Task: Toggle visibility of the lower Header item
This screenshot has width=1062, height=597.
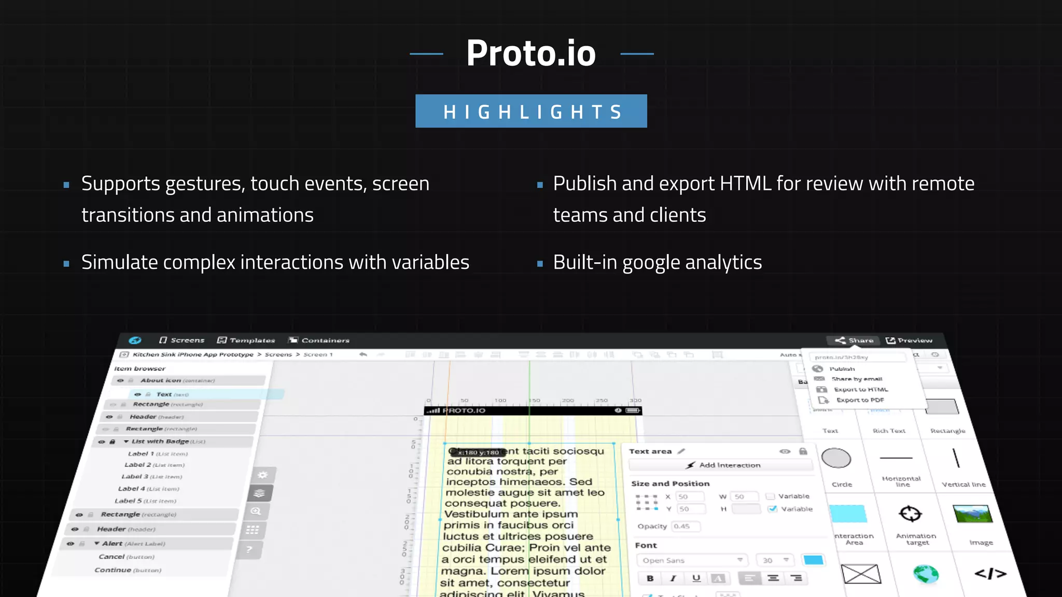Action: pyautogui.click(x=75, y=529)
